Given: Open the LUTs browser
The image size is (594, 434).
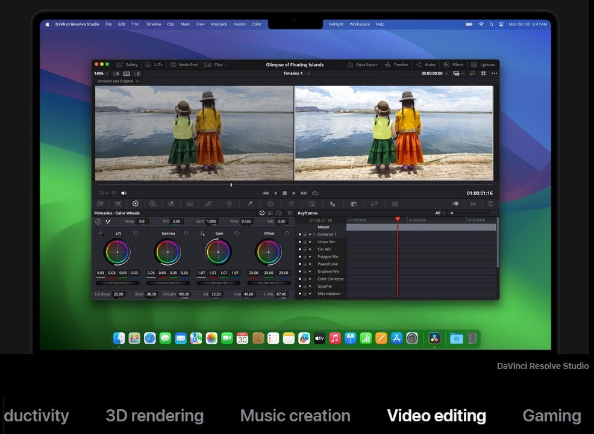Looking at the screenshot, I should tap(154, 64).
